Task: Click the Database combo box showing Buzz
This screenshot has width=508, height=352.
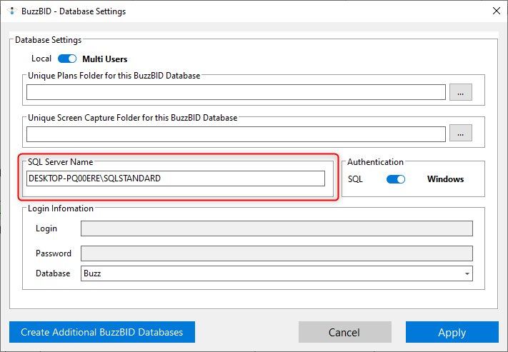Action: [x=272, y=273]
